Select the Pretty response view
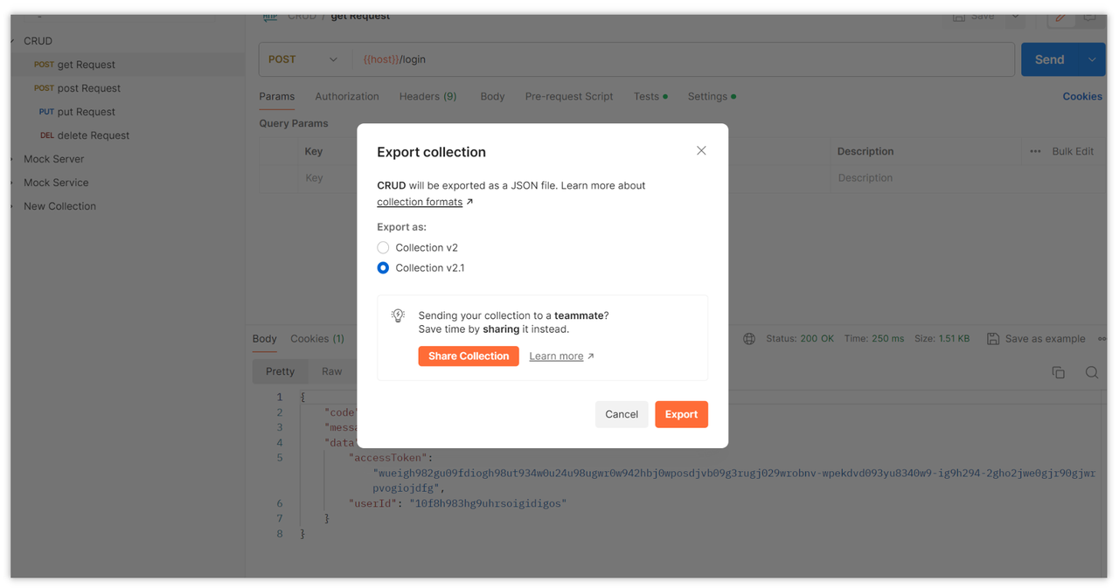Viewport: 1119px width, 588px height. click(x=280, y=371)
